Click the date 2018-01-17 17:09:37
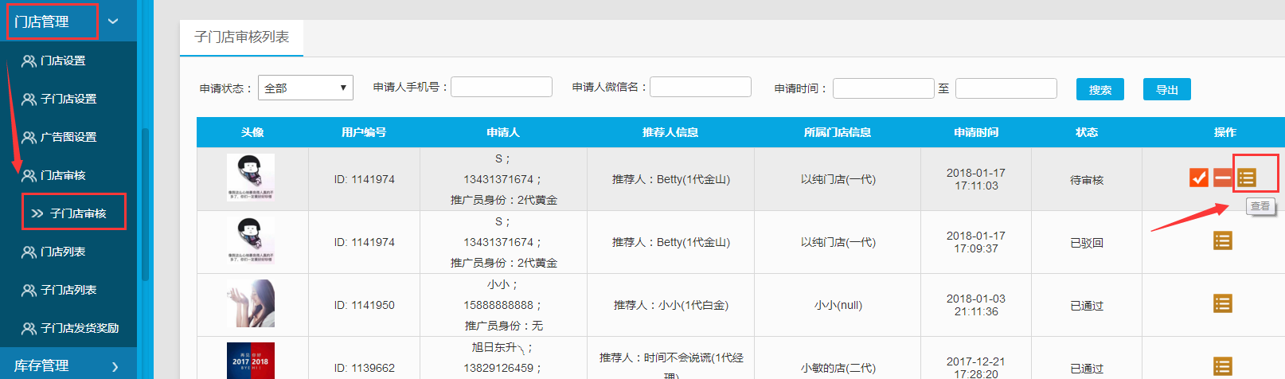This screenshot has width=1285, height=379. click(x=976, y=242)
